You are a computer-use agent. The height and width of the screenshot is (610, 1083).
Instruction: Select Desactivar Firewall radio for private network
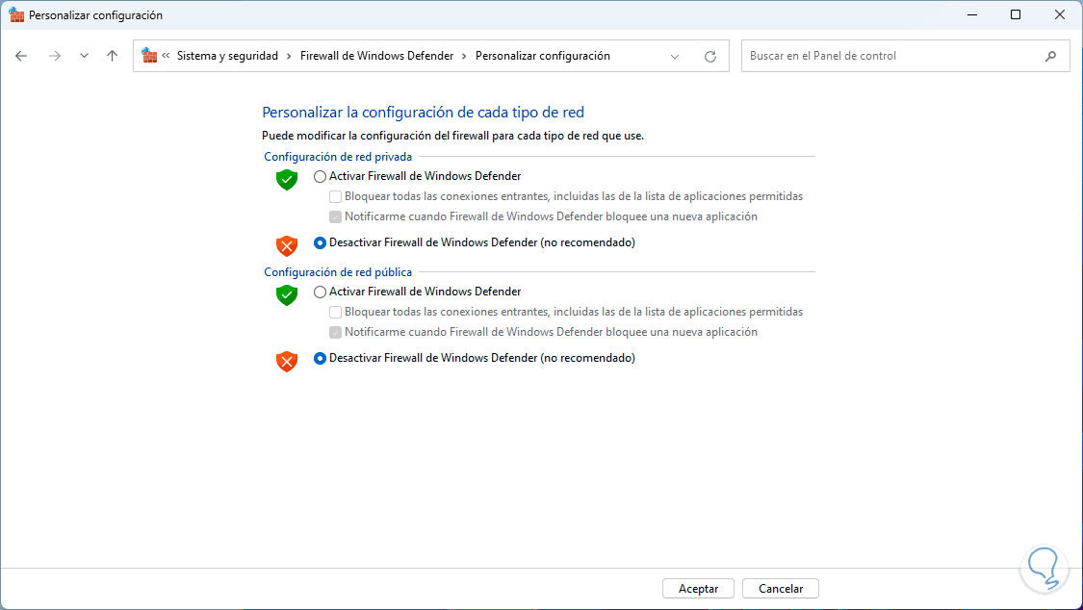coord(320,242)
